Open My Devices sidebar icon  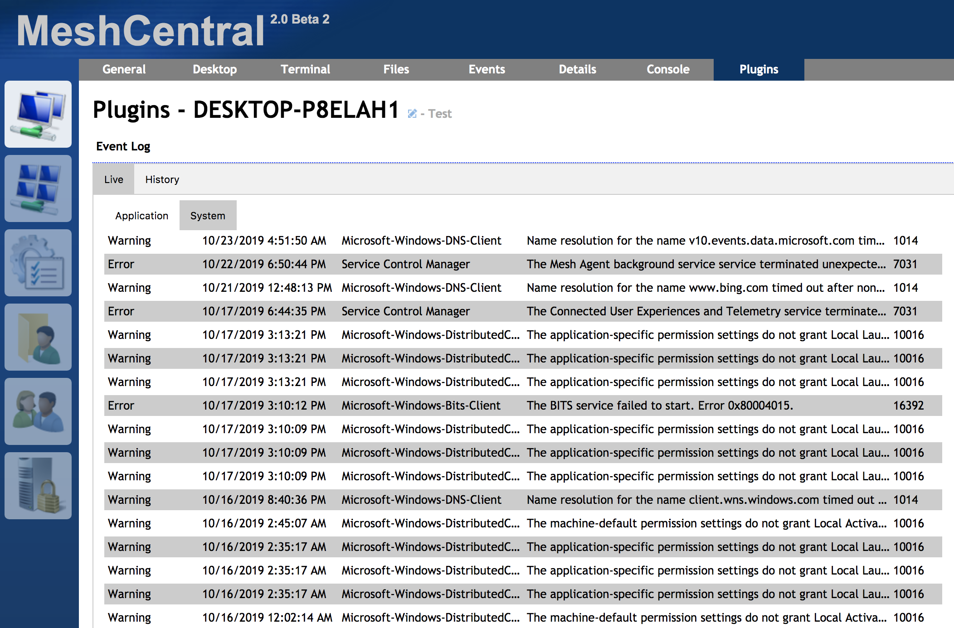(38, 114)
